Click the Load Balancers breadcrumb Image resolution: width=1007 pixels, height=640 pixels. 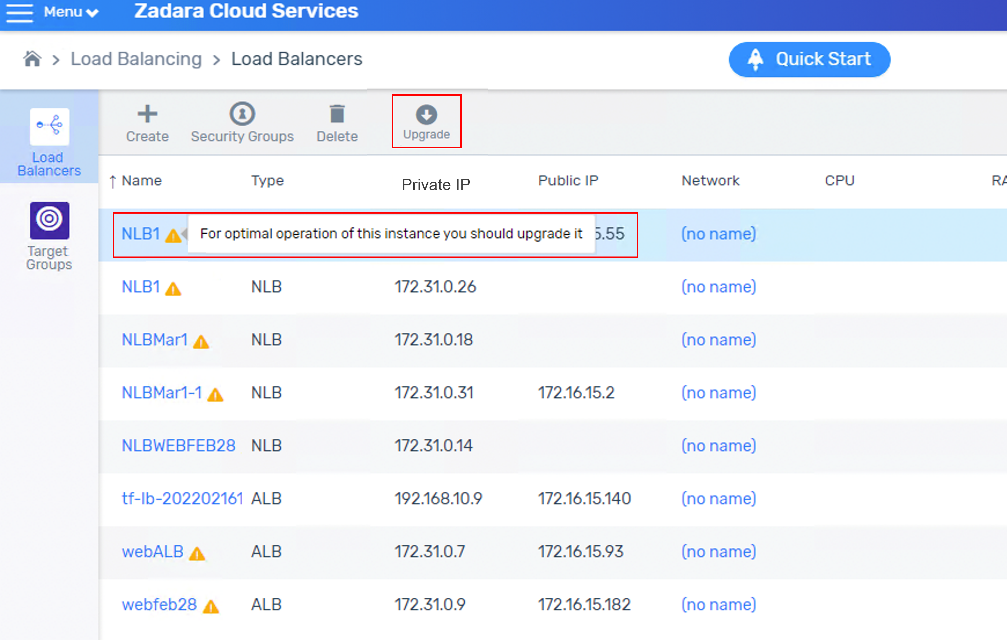pyautogui.click(x=296, y=59)
